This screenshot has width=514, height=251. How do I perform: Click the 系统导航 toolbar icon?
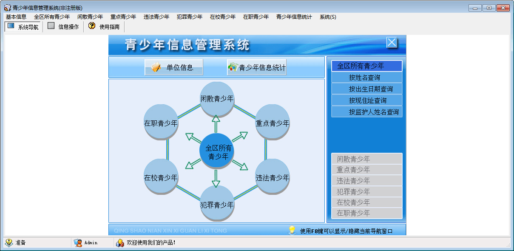11,26
